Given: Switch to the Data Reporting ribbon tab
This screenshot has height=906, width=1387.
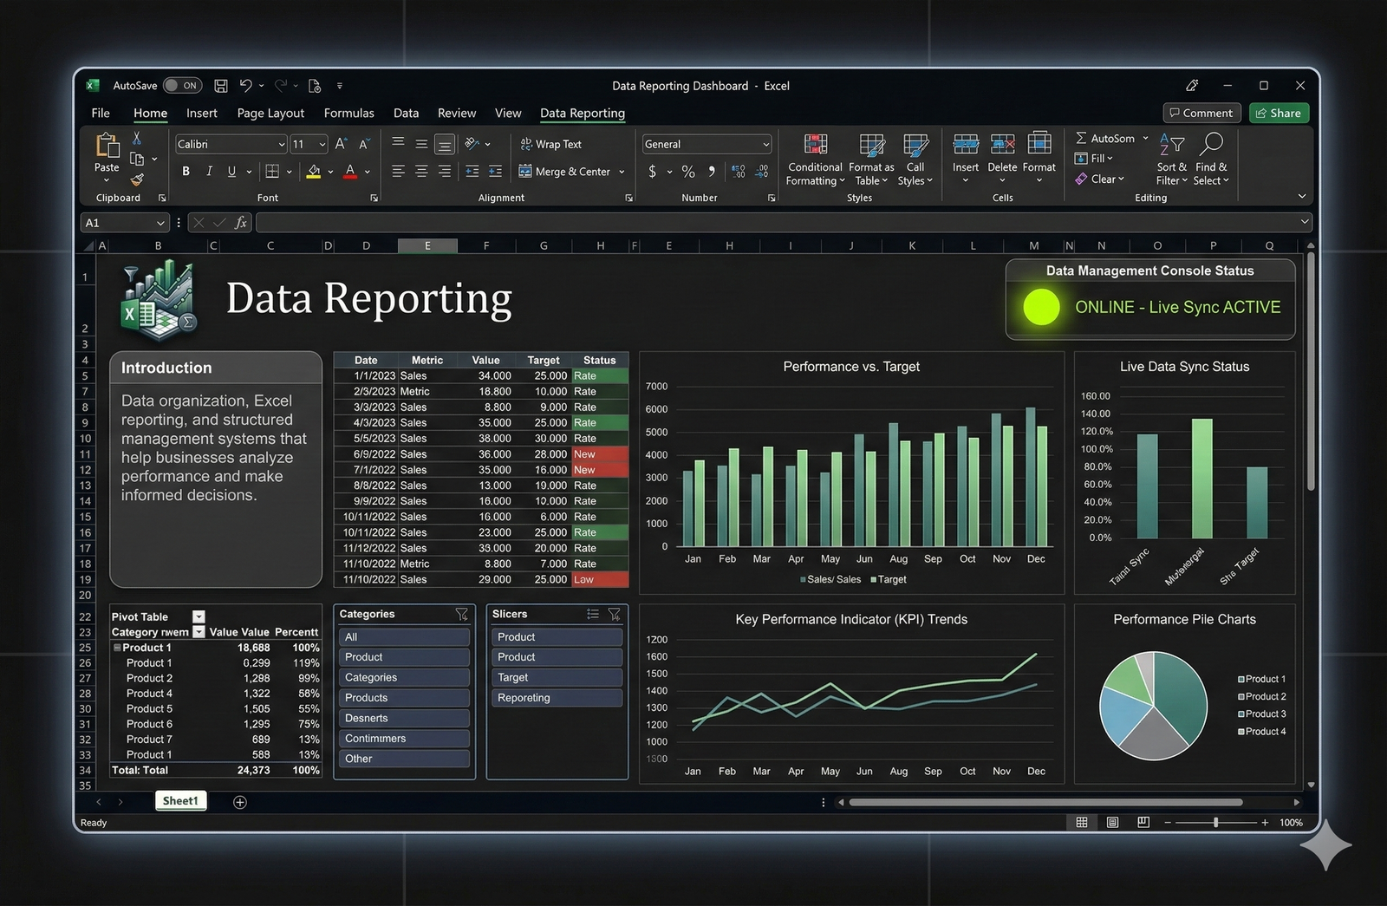Looking at the screenshot, I should pyautogui.click(x=582, y=113).
